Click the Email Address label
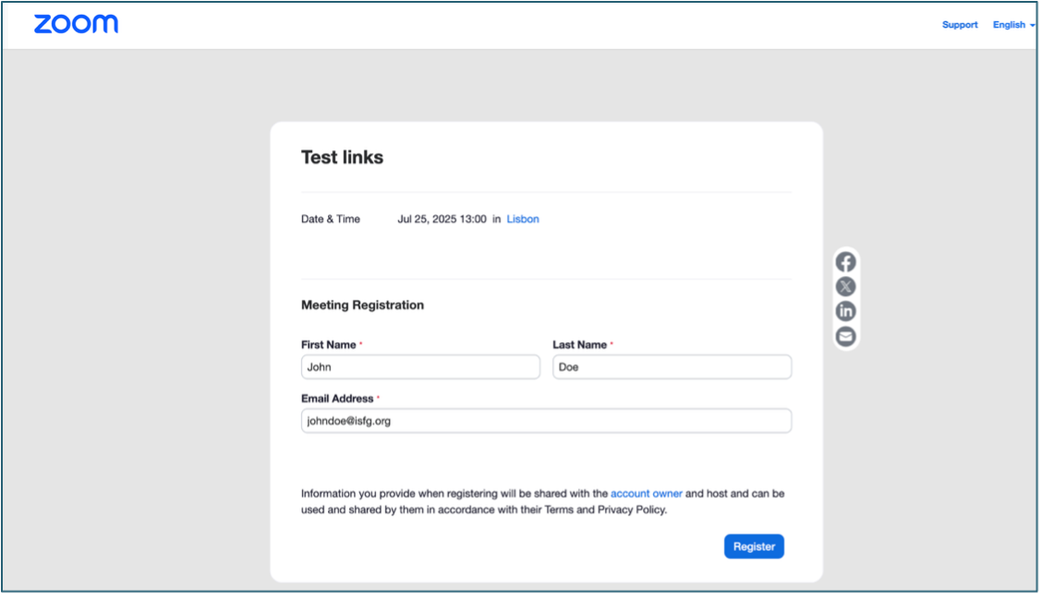The width and height of the screenshot is (1041, 597). click(x=337, y=399)
